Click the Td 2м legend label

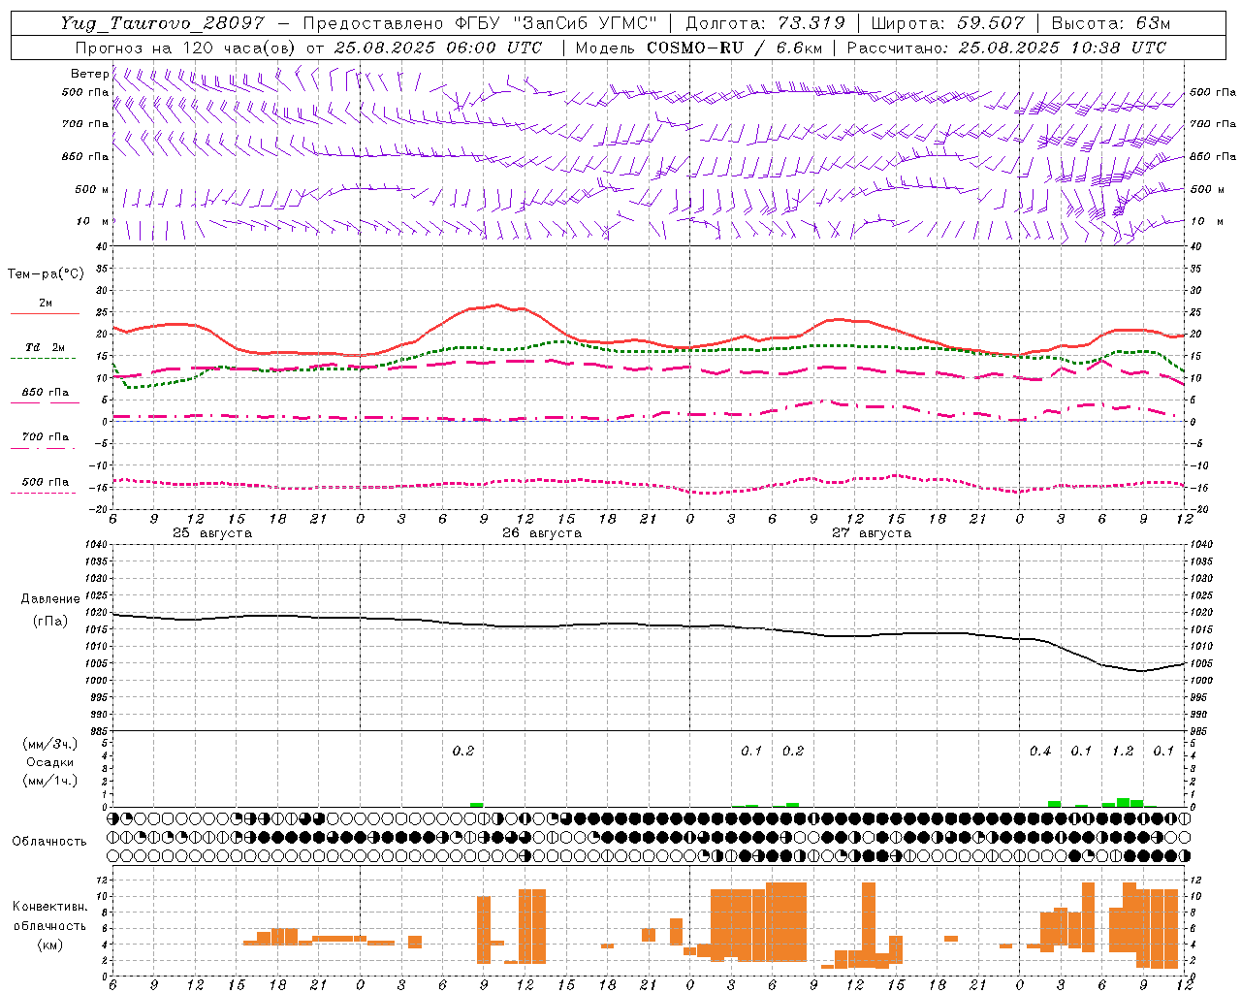click(x=46, y=347)
